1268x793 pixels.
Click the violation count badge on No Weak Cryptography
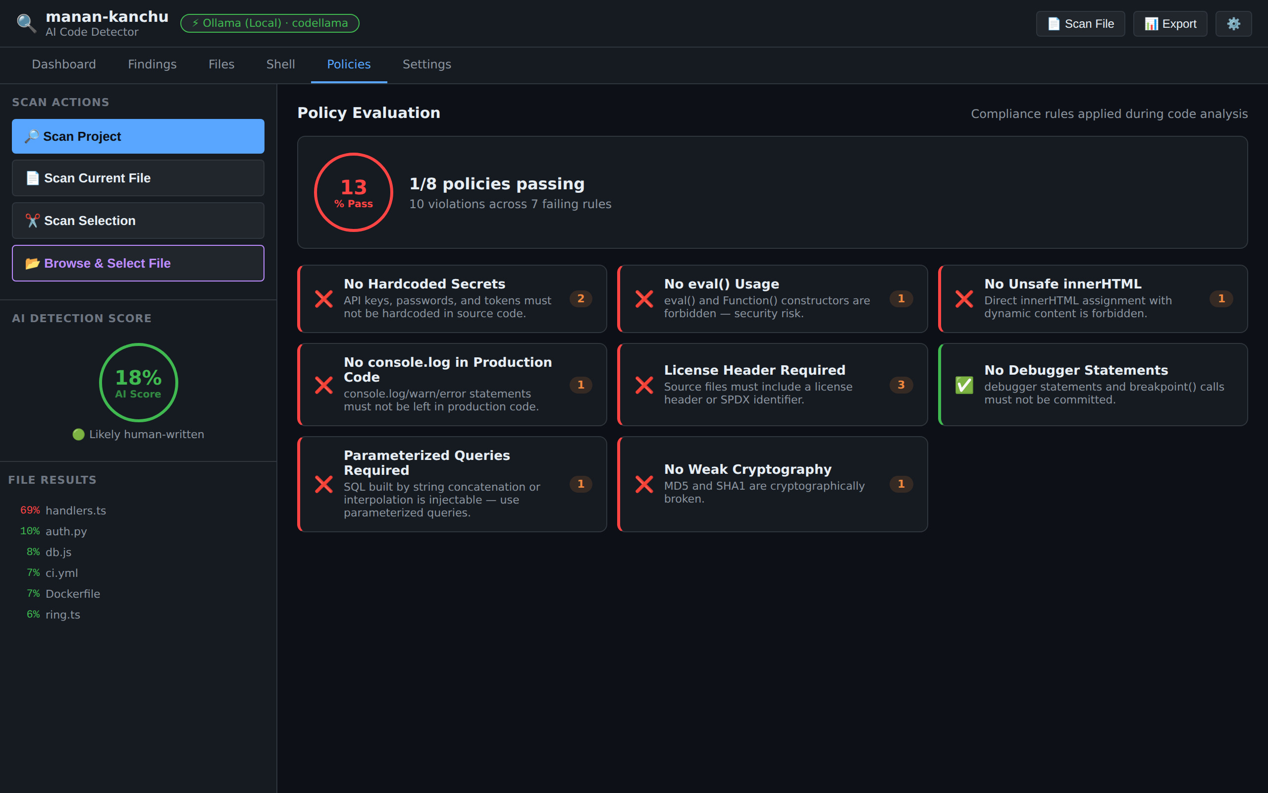tap(901, 484)
